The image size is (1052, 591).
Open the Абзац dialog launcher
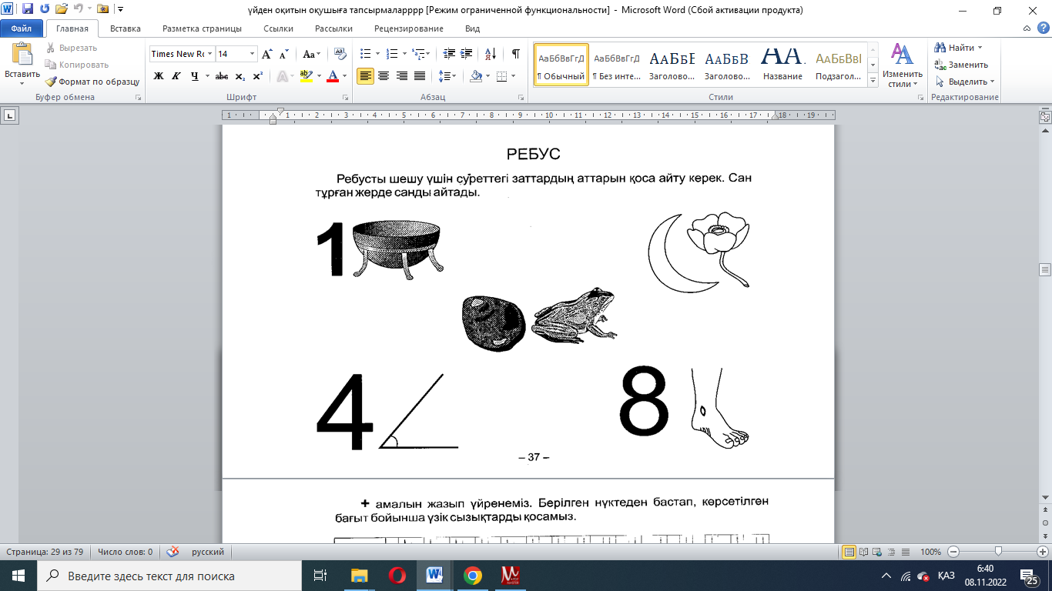point(521,98)
